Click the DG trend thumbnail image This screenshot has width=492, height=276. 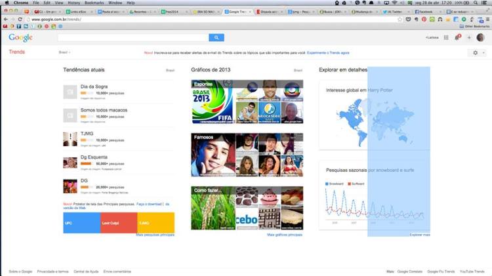tap(70, 186)
